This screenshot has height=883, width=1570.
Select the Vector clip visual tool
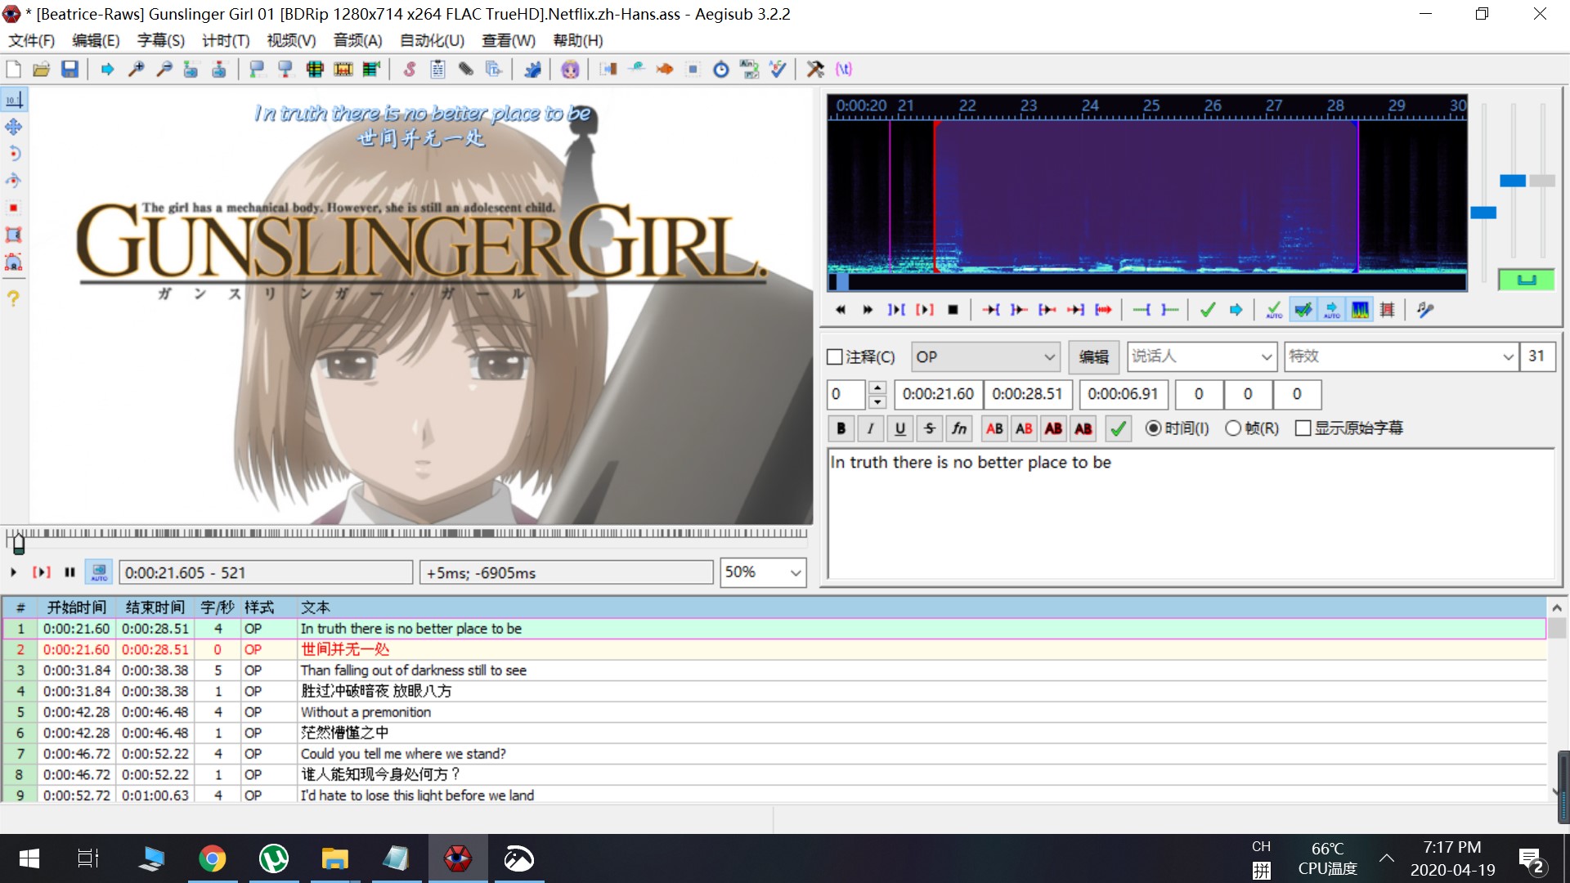[14, 262]
